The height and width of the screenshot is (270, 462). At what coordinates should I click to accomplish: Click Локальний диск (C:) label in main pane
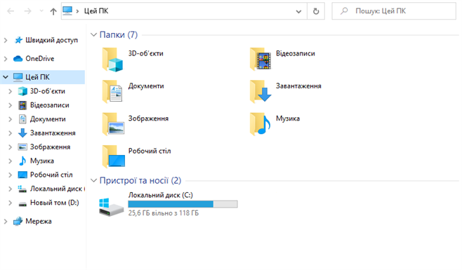pyautogui.click(x=160, y=195)
